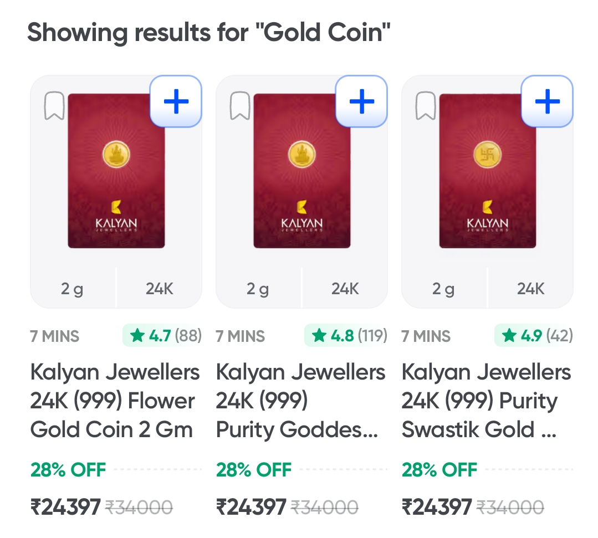598x538 pixels.
Task: Tap the 28% OFF label on Flower coin
Action: (68, 470)
